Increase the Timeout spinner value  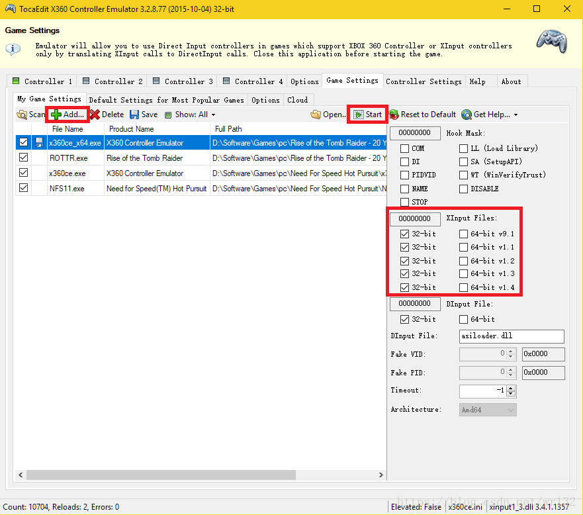(x=511, y=389)
